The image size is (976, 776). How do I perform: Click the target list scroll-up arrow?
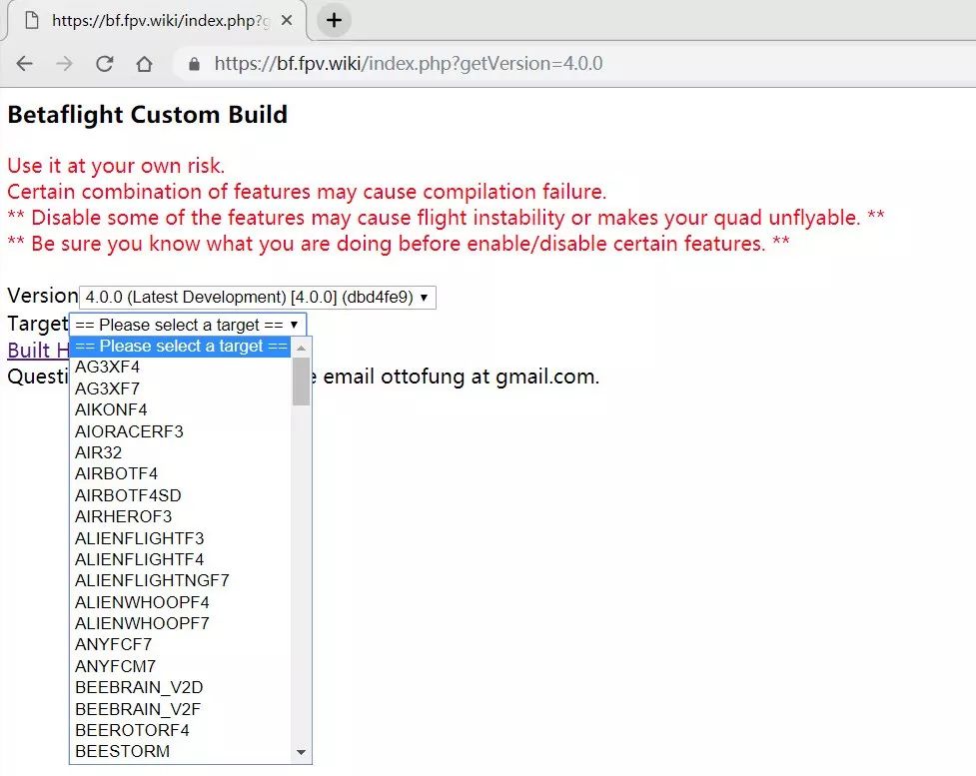pyautogui.click(x=302, y=348)
